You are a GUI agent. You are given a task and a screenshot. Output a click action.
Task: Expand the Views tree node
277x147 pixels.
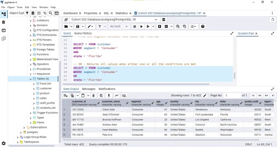pos(31,123)
